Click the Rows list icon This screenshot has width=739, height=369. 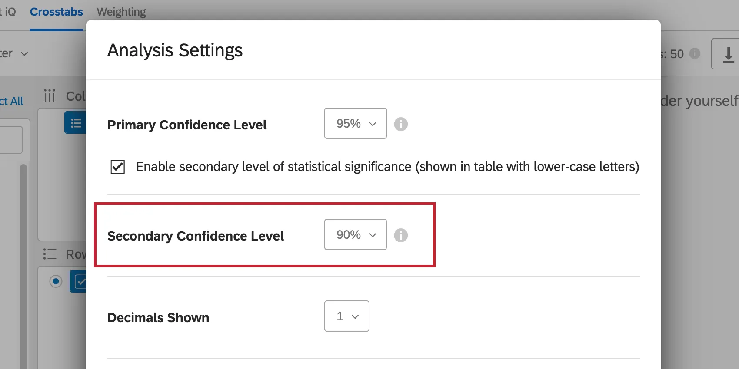[50, 254]
